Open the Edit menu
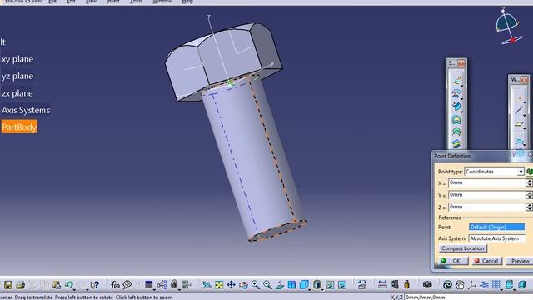This screenshot has height=300, width=533. [x=71, y=2]
